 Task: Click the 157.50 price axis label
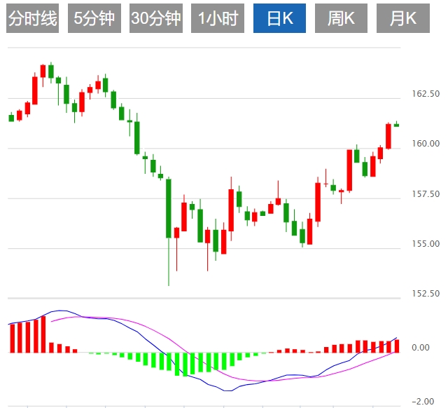click(x=425, y=194)
